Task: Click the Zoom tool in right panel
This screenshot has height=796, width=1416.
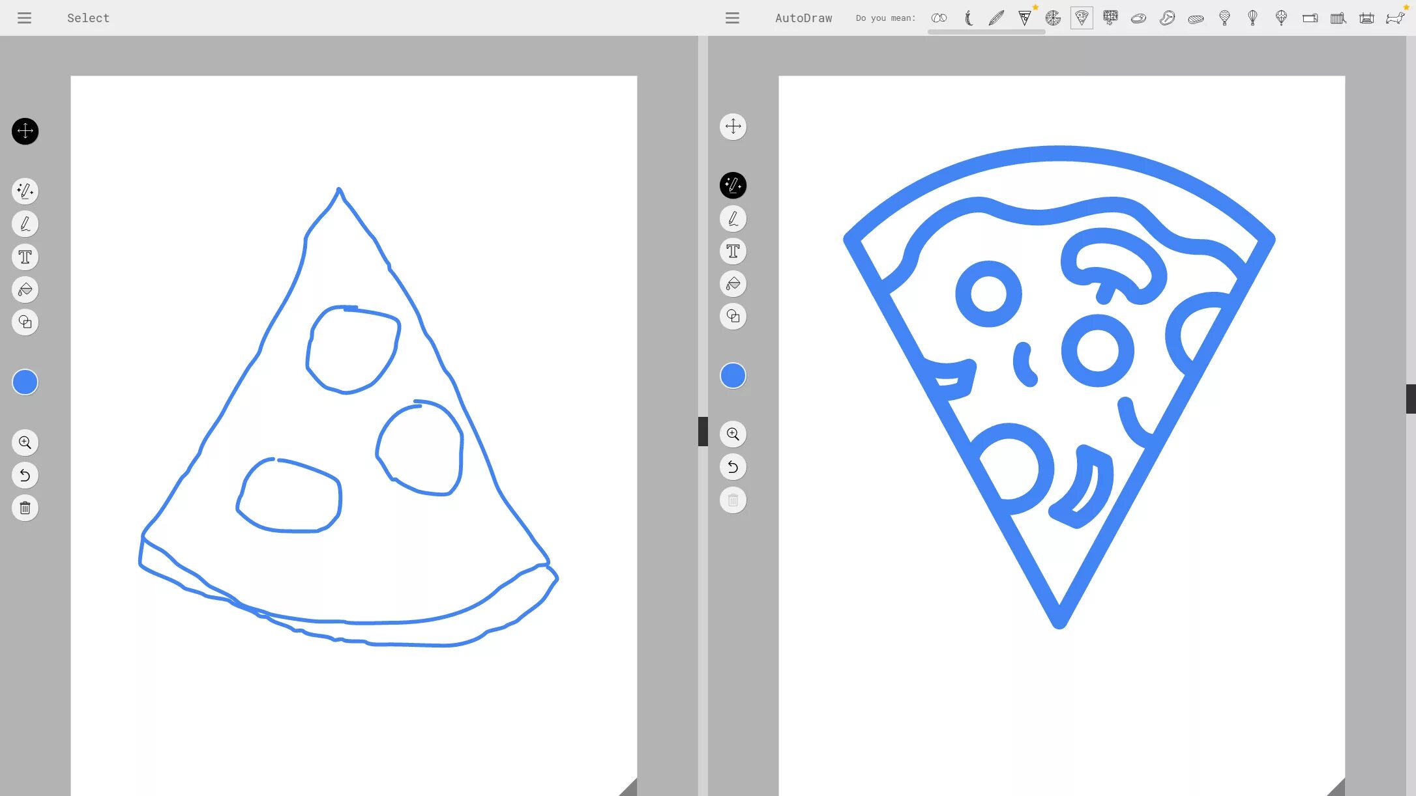Action: tap(733, 434)
